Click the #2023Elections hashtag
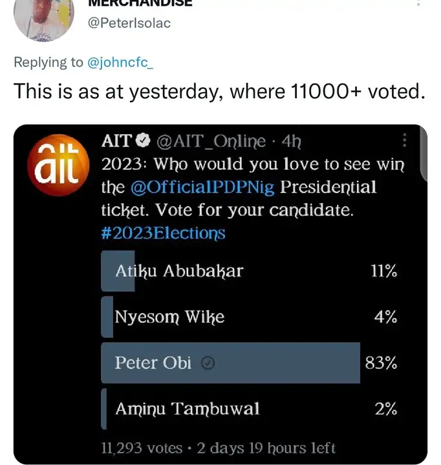Image resolution: width=441 pixels, height=465 pixels. point(164,232)
